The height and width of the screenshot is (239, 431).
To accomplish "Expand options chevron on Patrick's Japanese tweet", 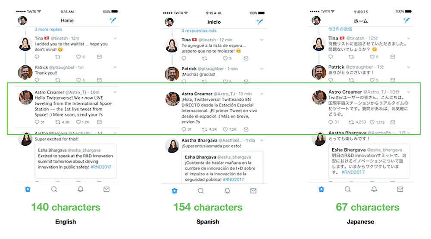I will coord(409,67).
